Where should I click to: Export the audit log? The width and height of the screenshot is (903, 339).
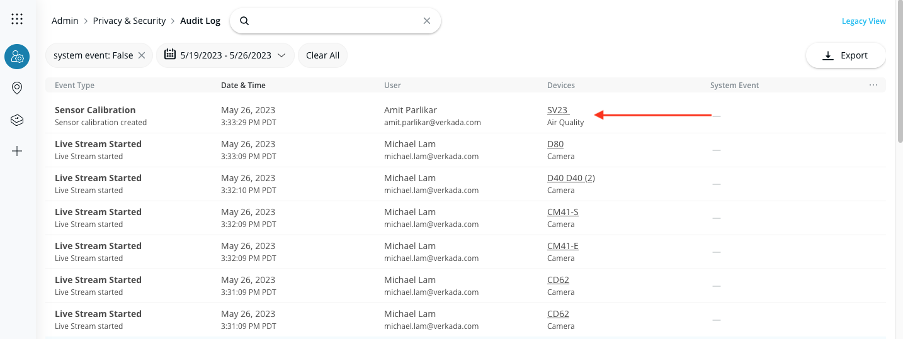(846, 55)
